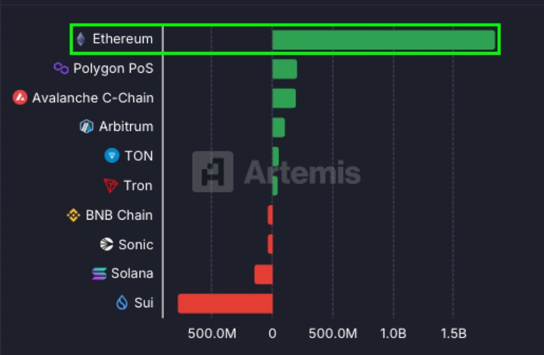Select the Ethereum label text
This screenshot has height=355, width=544.
point(123,39)
